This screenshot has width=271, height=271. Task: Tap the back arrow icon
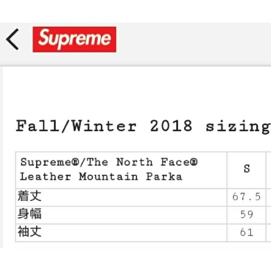[12, 39]
